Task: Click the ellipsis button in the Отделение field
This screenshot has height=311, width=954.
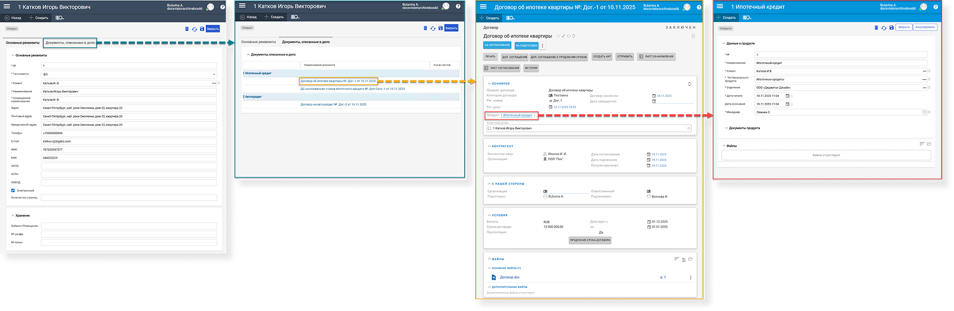Action: [x=924, y=88]
